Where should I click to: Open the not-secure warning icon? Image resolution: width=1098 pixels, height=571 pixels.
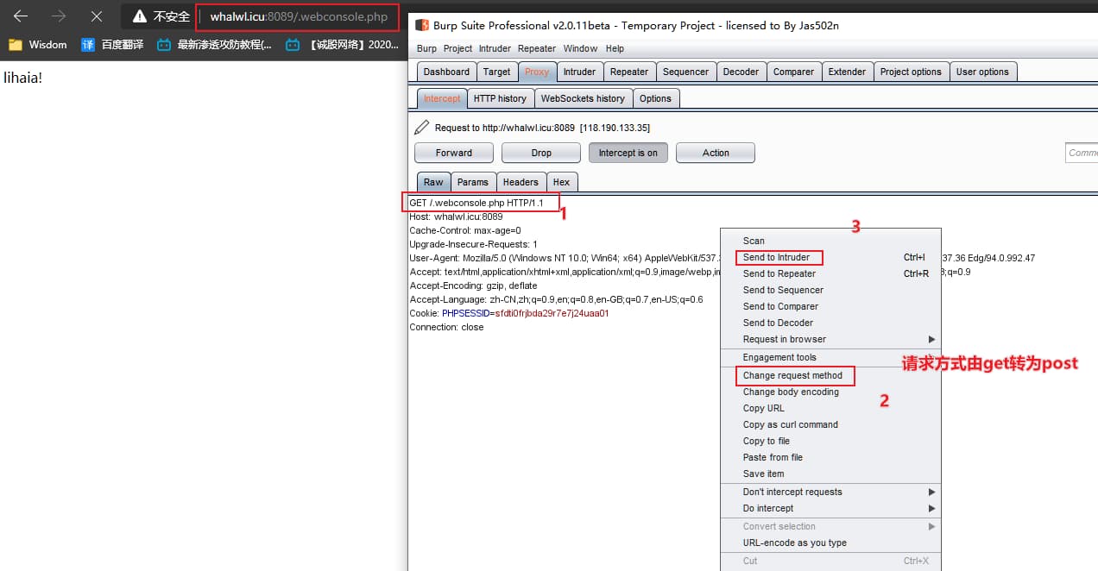[140, 16]
